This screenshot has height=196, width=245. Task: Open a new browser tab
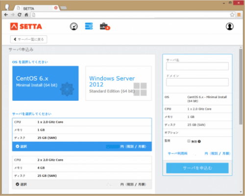pyautogui.click(x=64, y=8)
